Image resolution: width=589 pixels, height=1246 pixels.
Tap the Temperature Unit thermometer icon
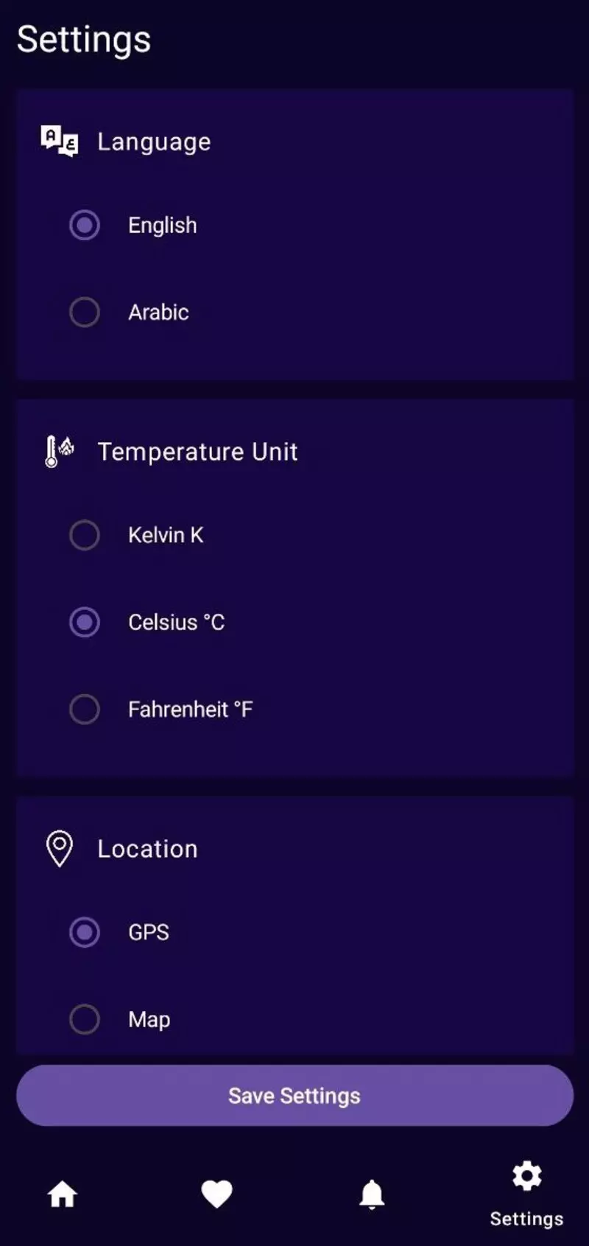(x=59, y=451)
